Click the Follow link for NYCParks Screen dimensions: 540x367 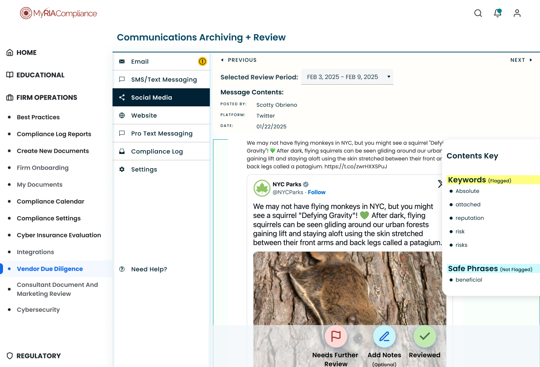coord(317,192)
